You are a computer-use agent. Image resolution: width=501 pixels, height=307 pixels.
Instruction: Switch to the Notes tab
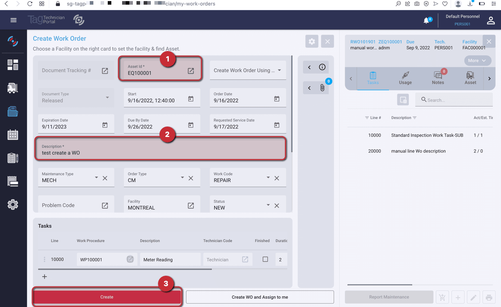click(x=438, y=78)
